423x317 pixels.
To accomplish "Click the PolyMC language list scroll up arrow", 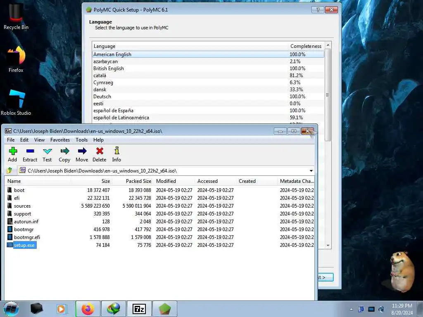I will click(x=328, y=45).
